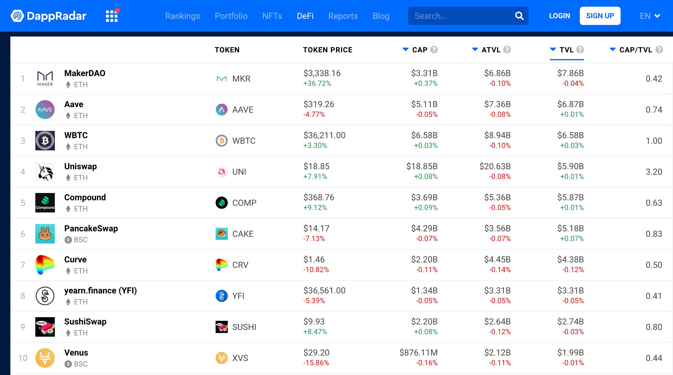Sort by CAP/TVL column arrow

[x=612, y=49]
